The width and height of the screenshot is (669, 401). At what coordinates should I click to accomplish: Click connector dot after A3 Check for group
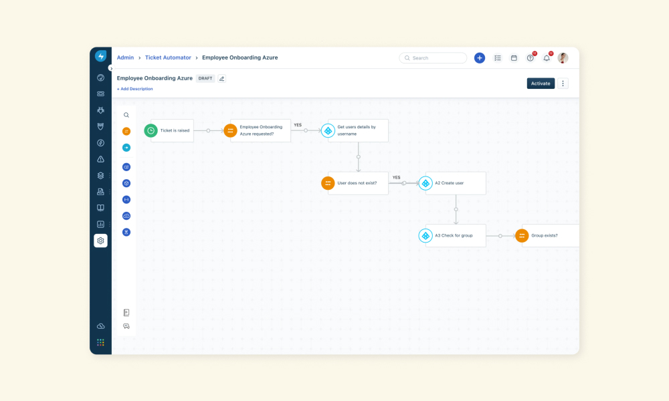500,236
